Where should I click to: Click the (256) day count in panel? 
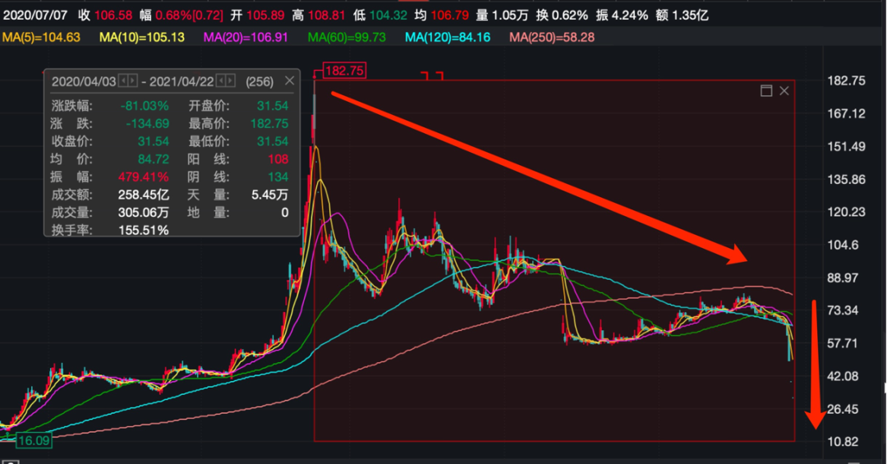260,81
